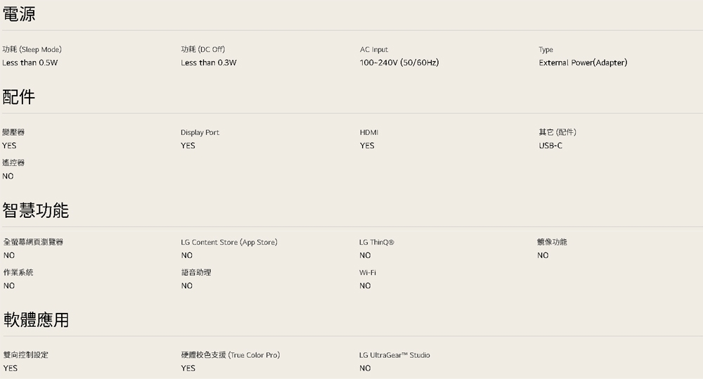703x379 pixels.
Task: Select the LG UltraGear Studio label
Action: (x=394, y=355)
